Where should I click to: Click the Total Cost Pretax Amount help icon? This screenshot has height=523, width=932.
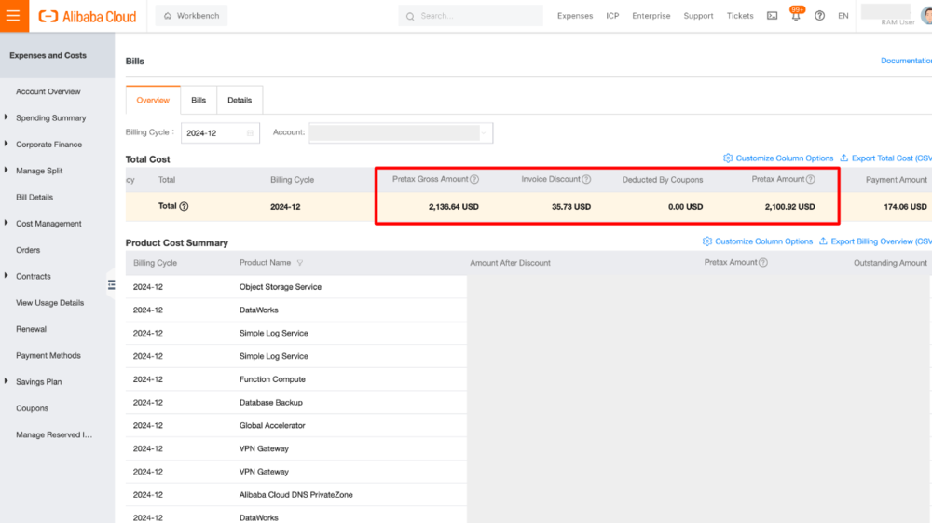[811, 180]
